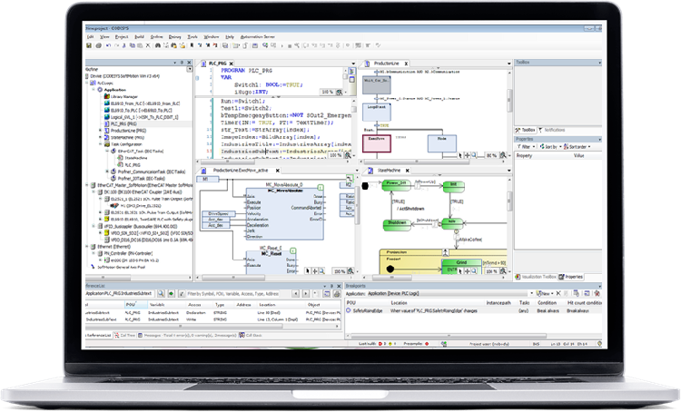Expand the ProductionLine (PRG) tree node
This screenshot has height=412, width=681.
(x=100, y=131)
